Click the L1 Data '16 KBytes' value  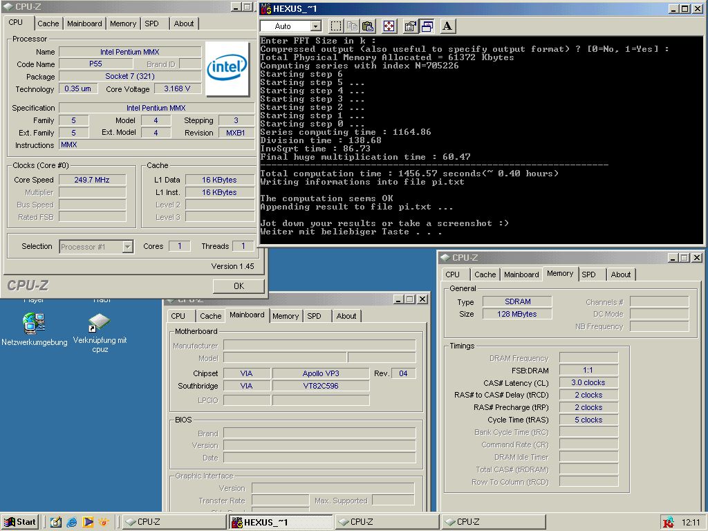[x=219, y=180]
